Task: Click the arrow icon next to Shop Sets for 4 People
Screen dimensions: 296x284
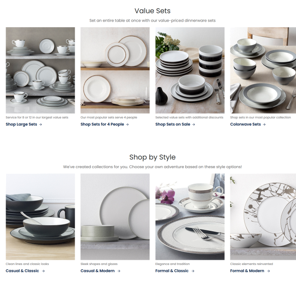Action: [x=127, y=124]
